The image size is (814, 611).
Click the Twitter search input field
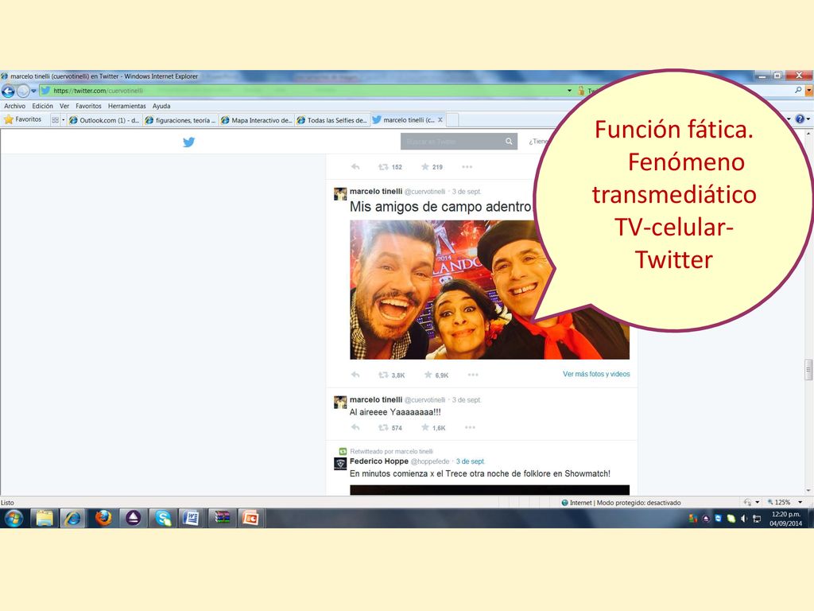coord(452,142)
